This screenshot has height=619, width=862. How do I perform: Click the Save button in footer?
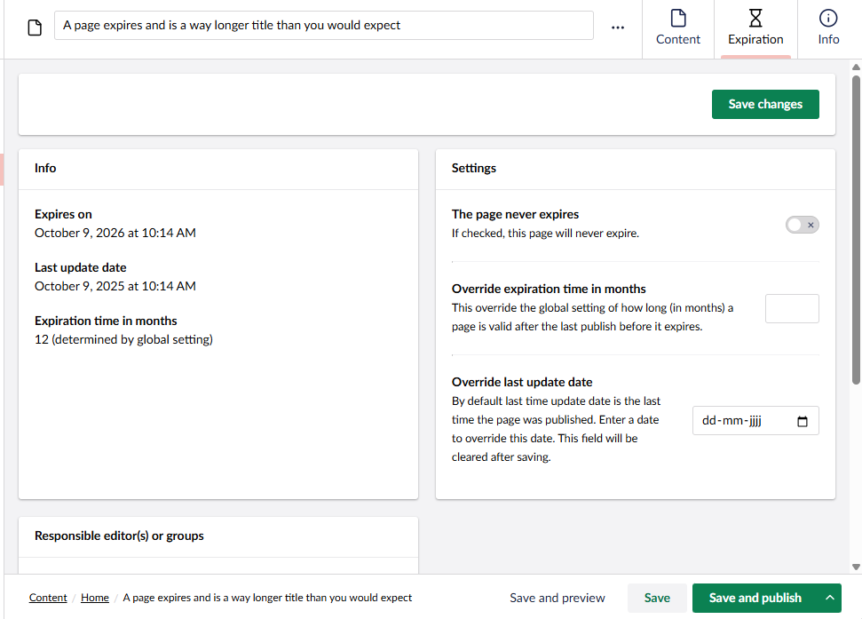(657, 598)
